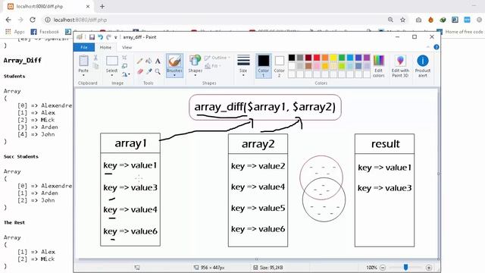This screenshot has width=485, height=273.
Task: Open Customize Quick Access Toolbar arrow
Action: click(x=116, y=37)
